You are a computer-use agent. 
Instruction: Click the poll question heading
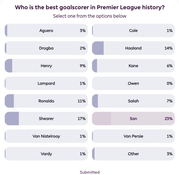(90, 7)
